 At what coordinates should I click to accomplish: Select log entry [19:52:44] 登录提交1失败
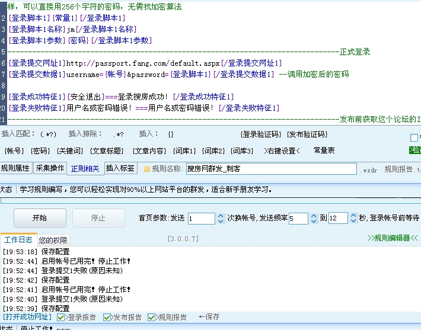[x=63, y=270]
